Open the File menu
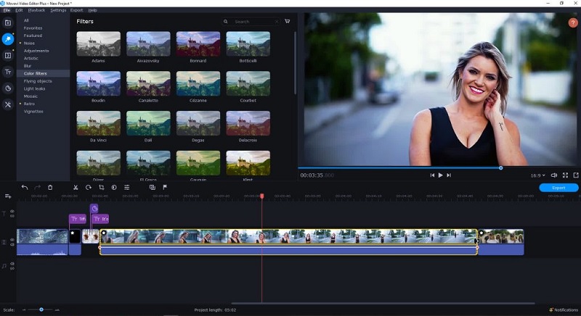Screen dimensions: 581x316 coord(7,10)
